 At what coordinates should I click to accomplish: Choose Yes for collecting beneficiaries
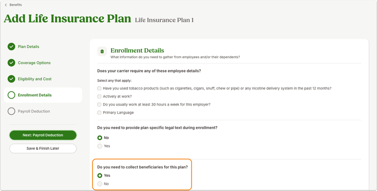pos(100,175)
